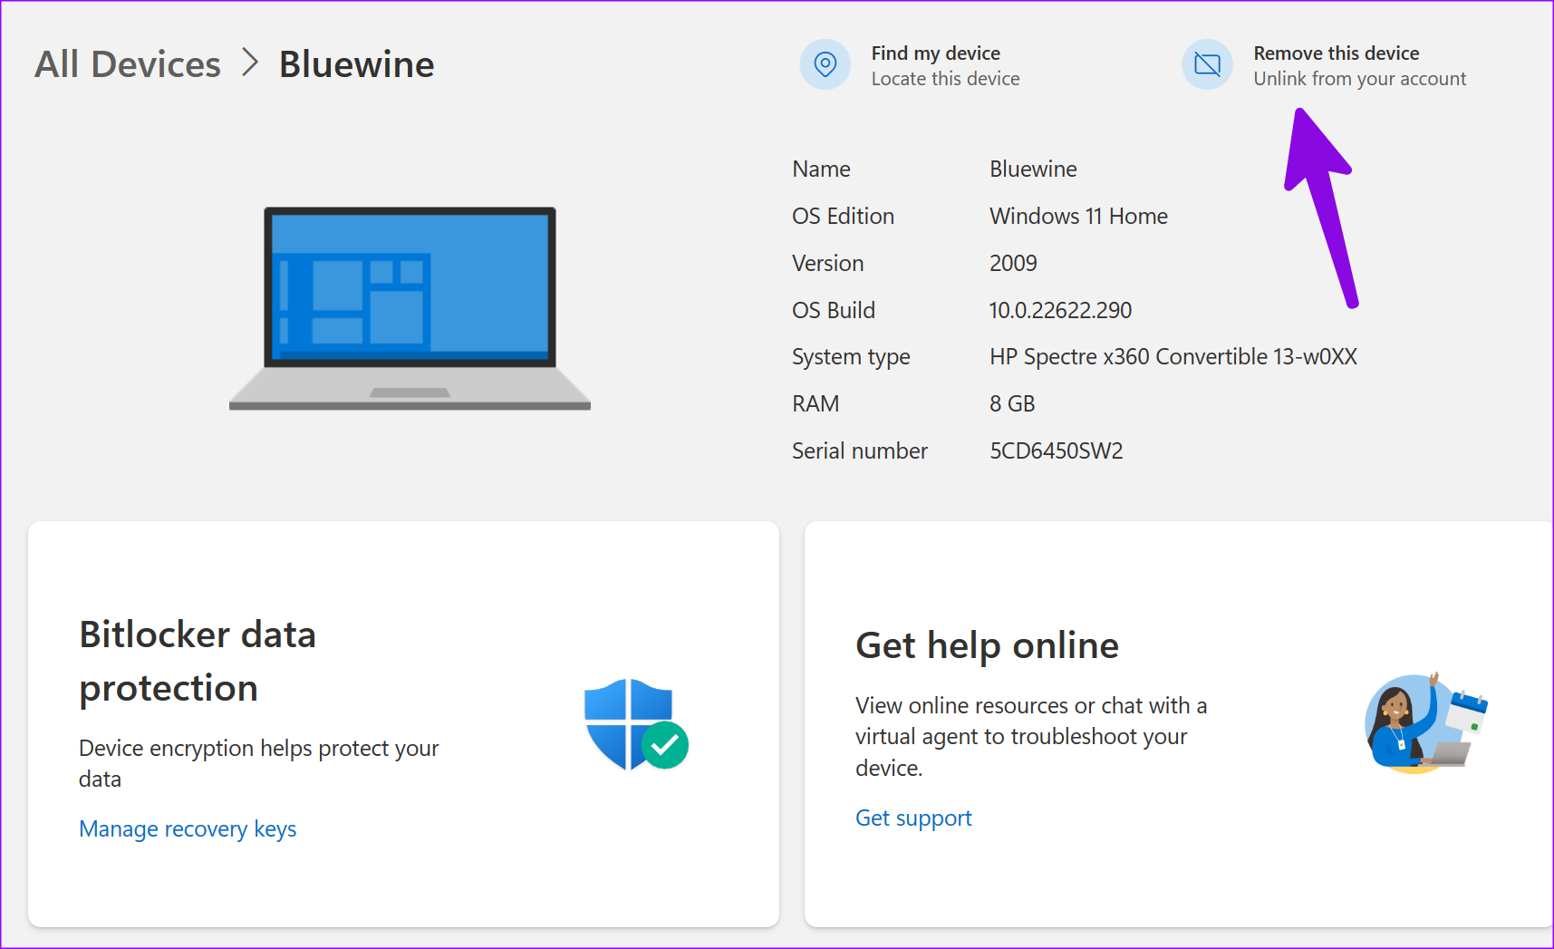
Task: Select the Bluewine breadcrumb label
Action: click(356, 63)
